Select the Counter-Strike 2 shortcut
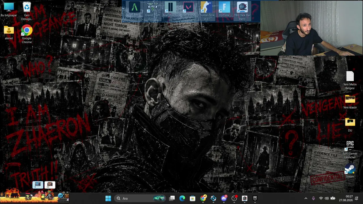Viewport: 363px width, 204px height. pyautogui.click(x=206, y=11)
